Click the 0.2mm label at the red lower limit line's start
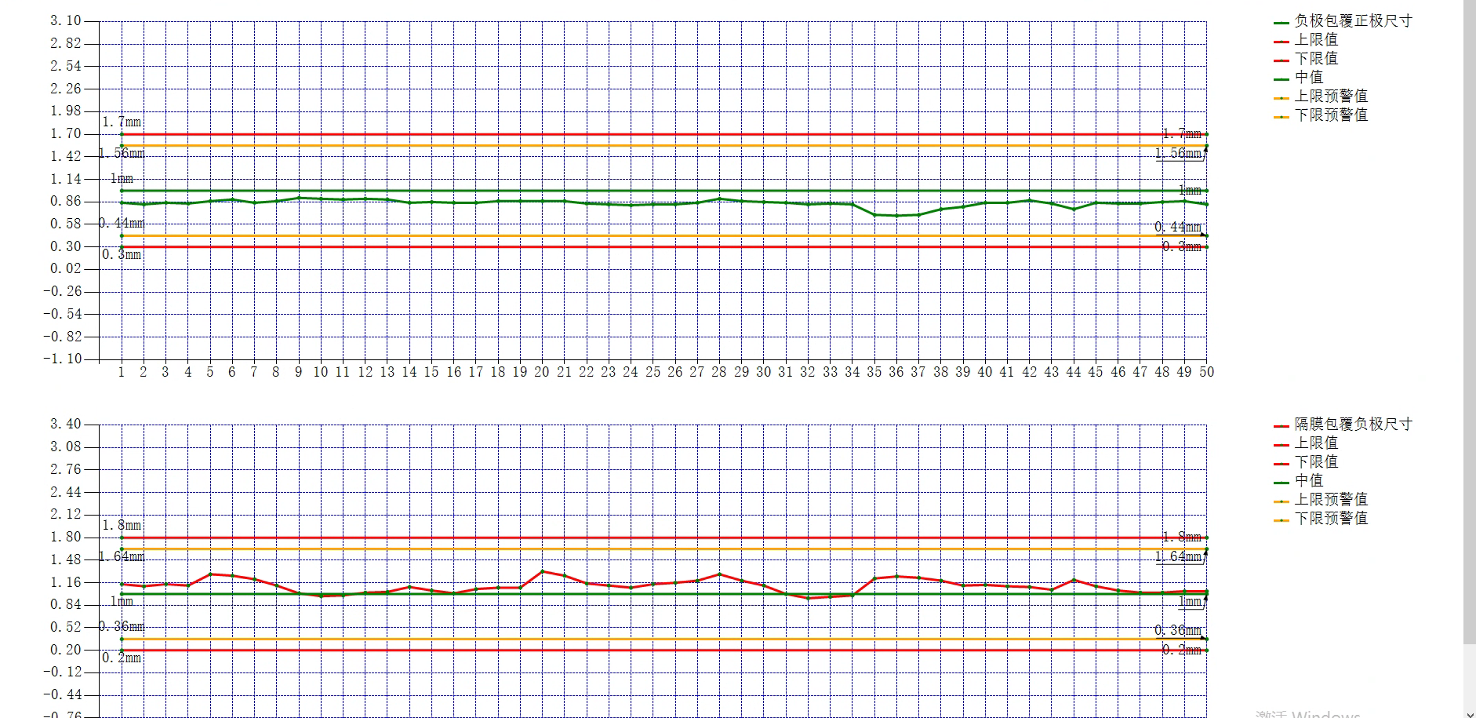The image size is (1476, 718). 122,658
